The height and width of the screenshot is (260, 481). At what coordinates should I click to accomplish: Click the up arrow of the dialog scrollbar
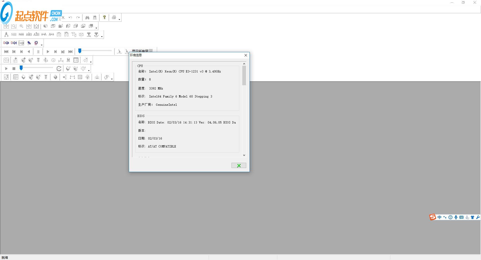[x=244, y=64]
